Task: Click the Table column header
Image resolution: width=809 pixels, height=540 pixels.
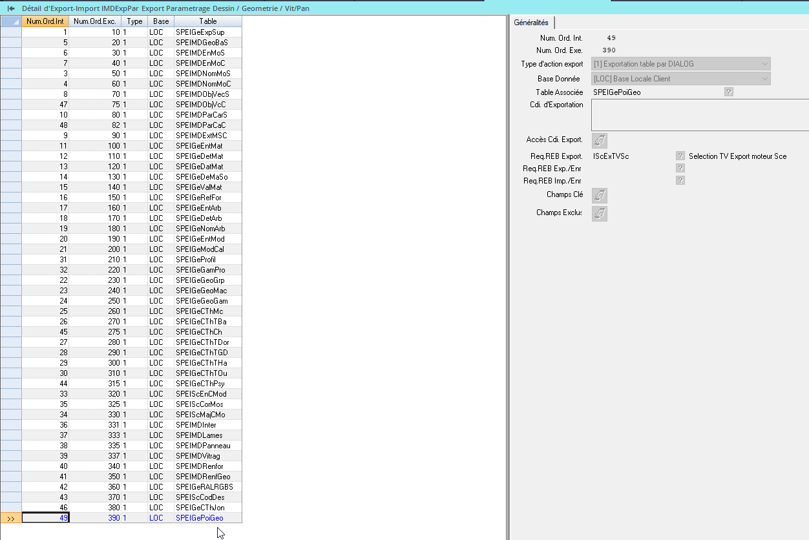Action: point(207,21)
